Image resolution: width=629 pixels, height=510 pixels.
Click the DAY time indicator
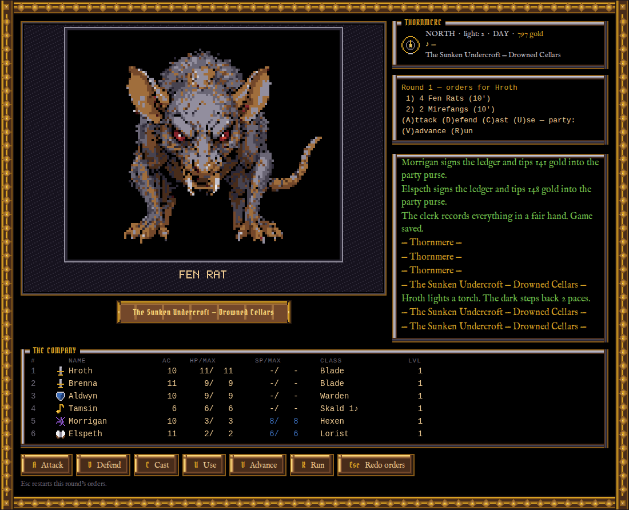pyautogui.click(x=501, y=34)
